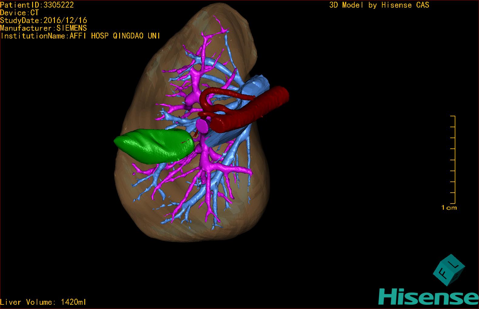479x309 pixels.
Task: Click the InstitutionName text line
Action: [x=80, y=36]
